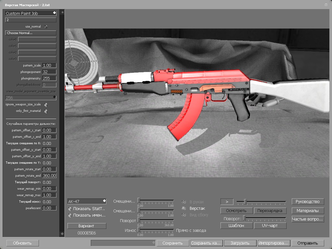Toggle Показать имен... name tag checkbox
Viewport: 332px width, 249px height.
[x=70, y=215]
